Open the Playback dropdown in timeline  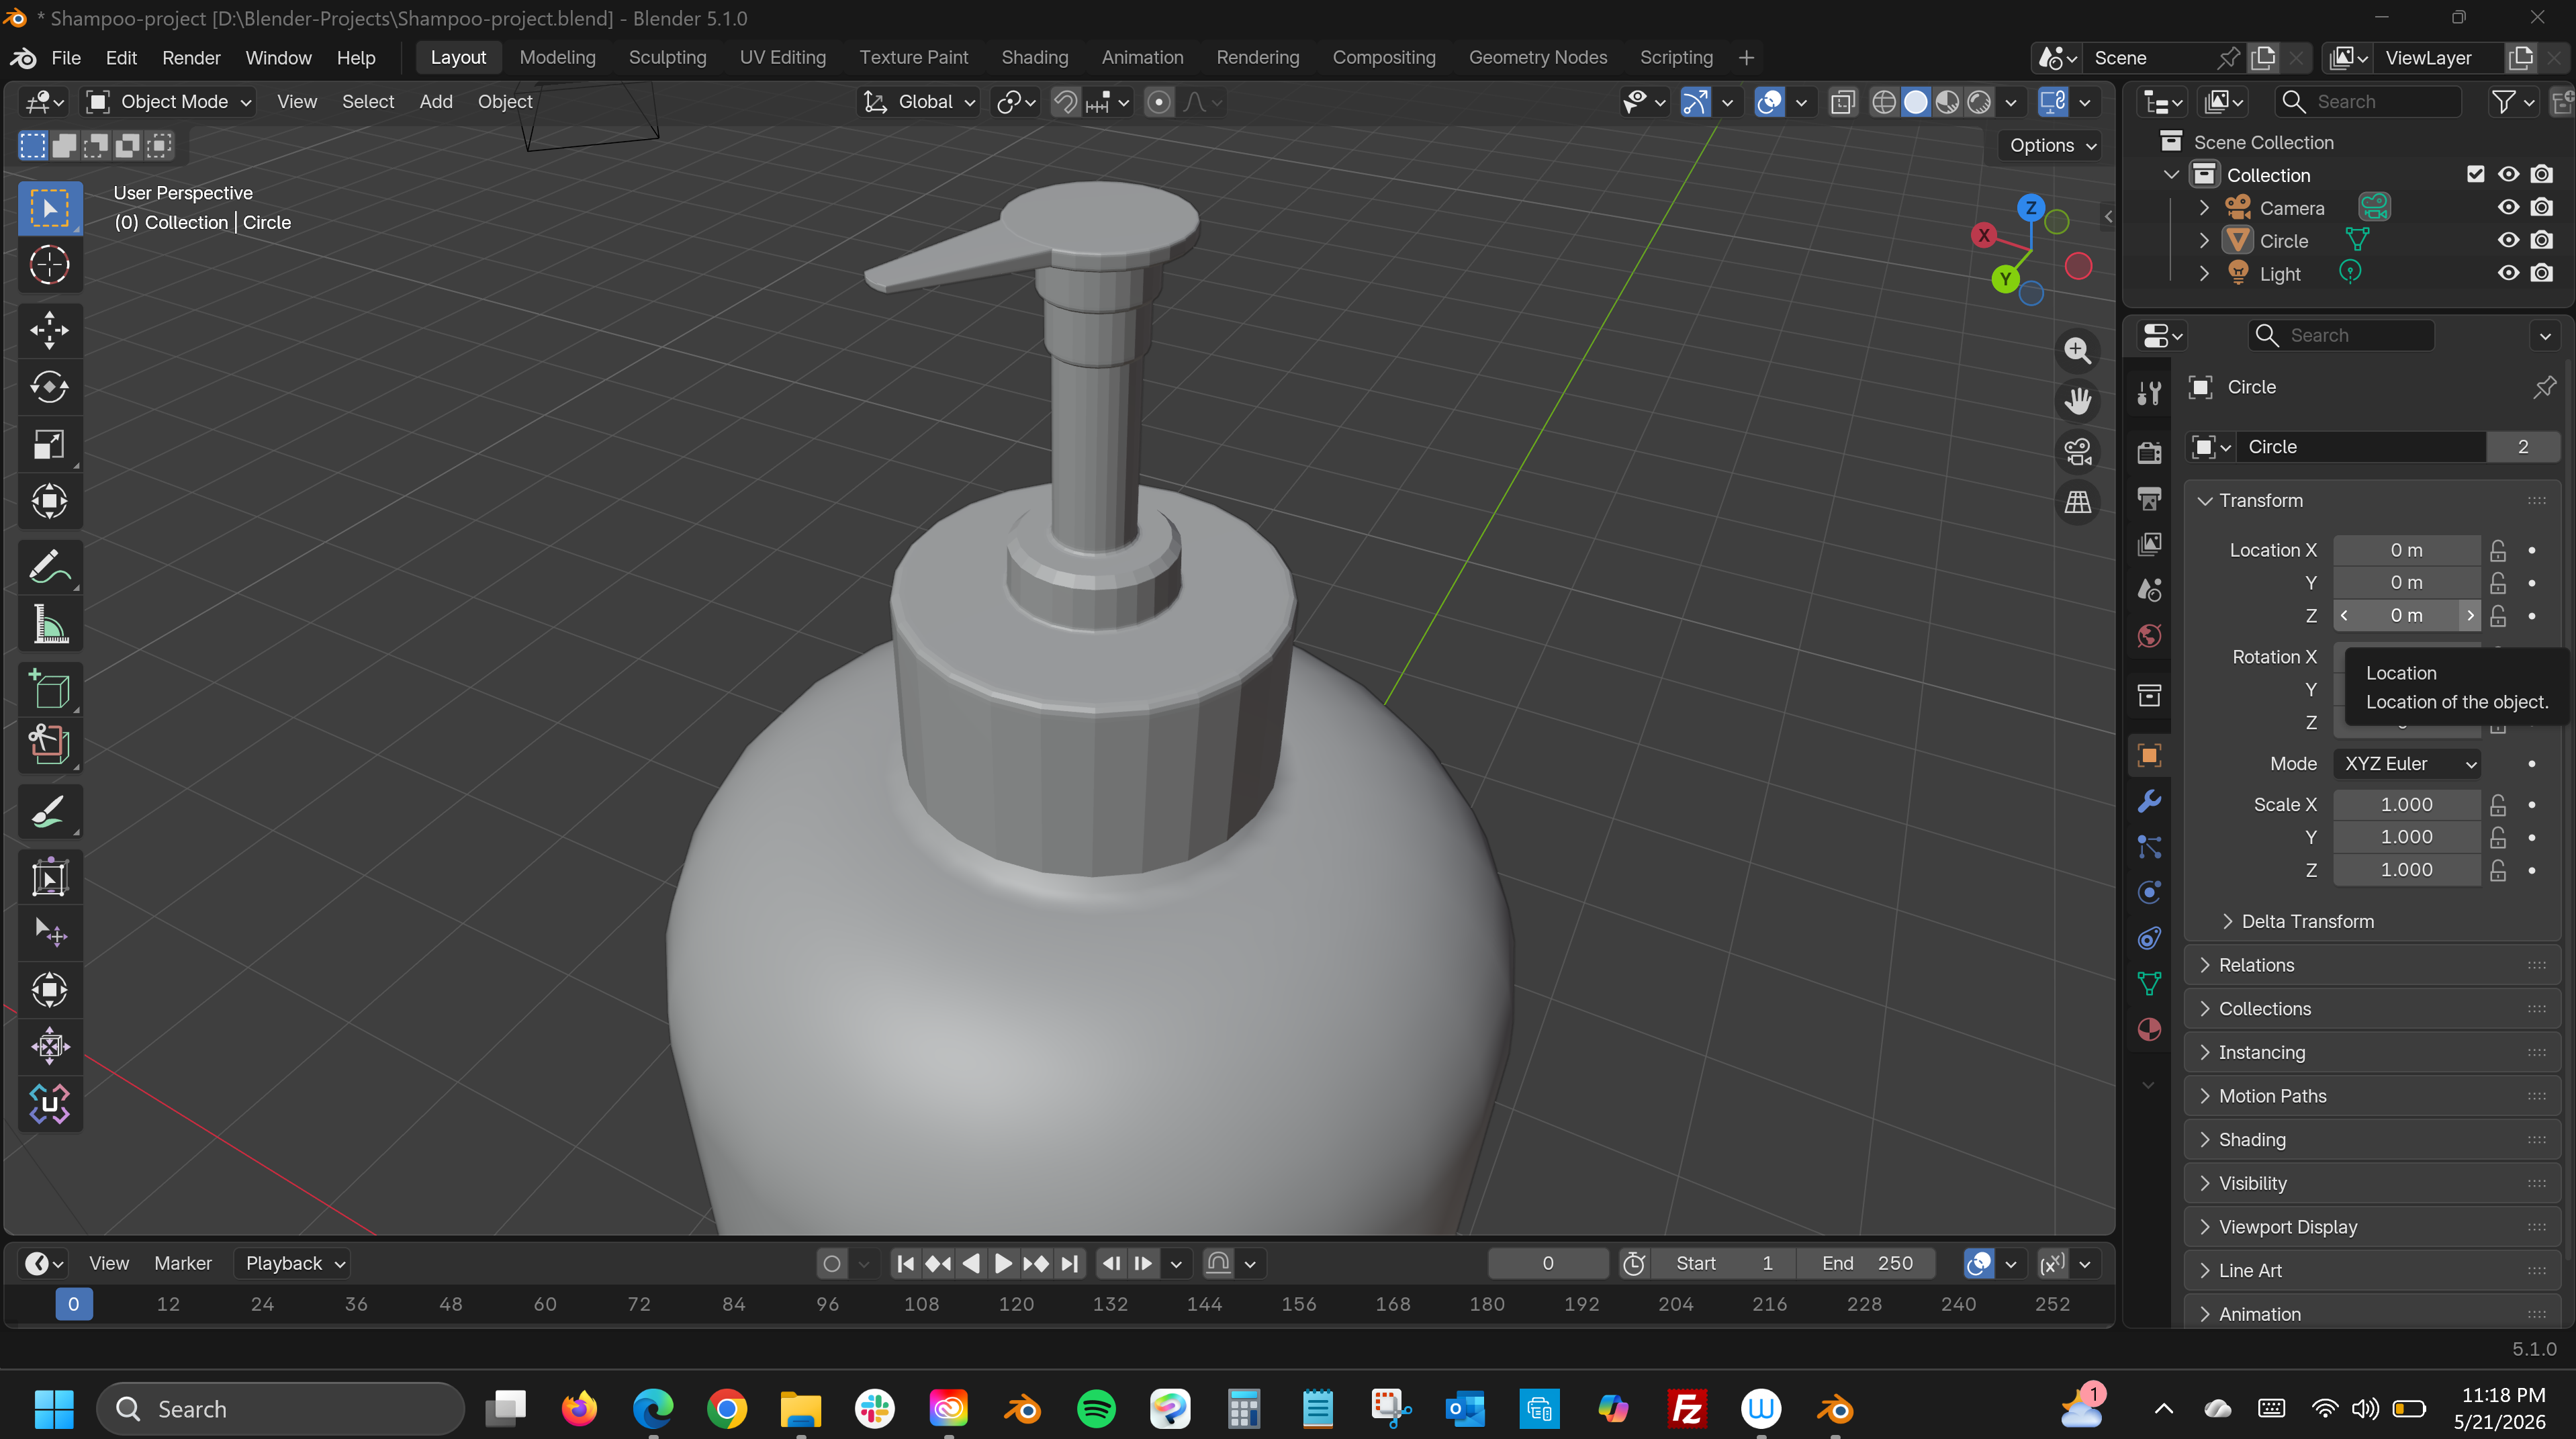[x=294, y=1263]
